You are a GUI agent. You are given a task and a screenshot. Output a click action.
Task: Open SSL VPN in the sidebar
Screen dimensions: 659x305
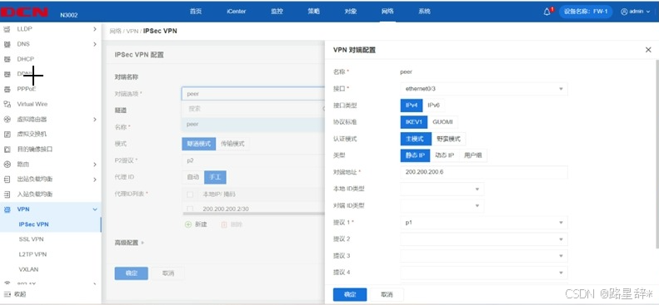tap(31, 239)
